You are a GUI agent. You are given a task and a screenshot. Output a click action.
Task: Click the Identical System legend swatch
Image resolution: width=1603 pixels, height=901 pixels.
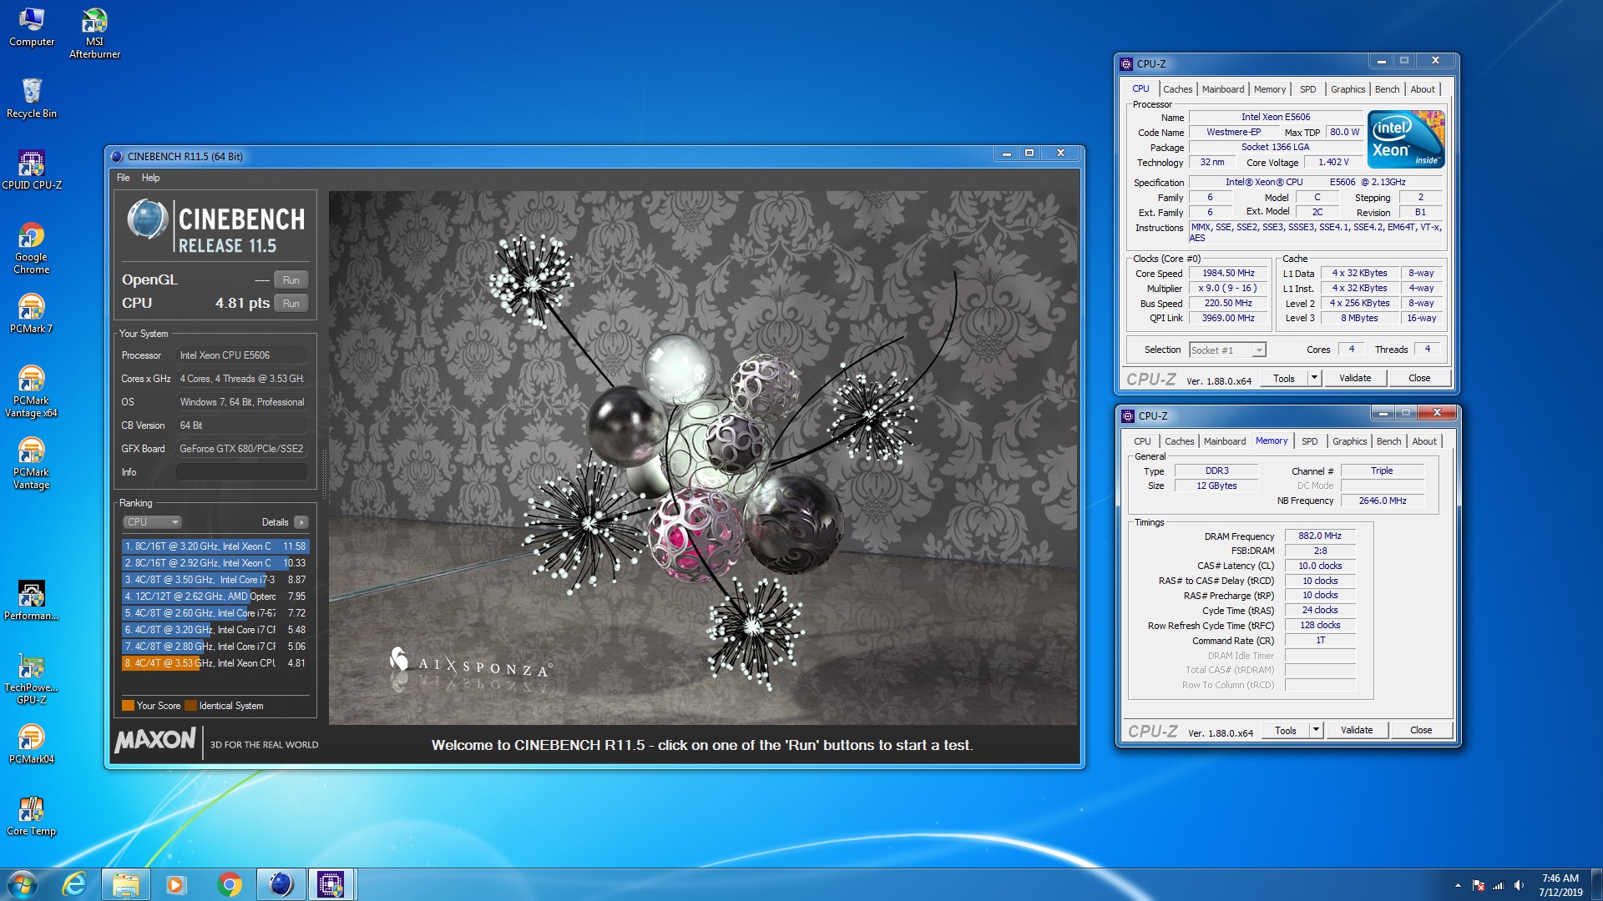(190, 706)
